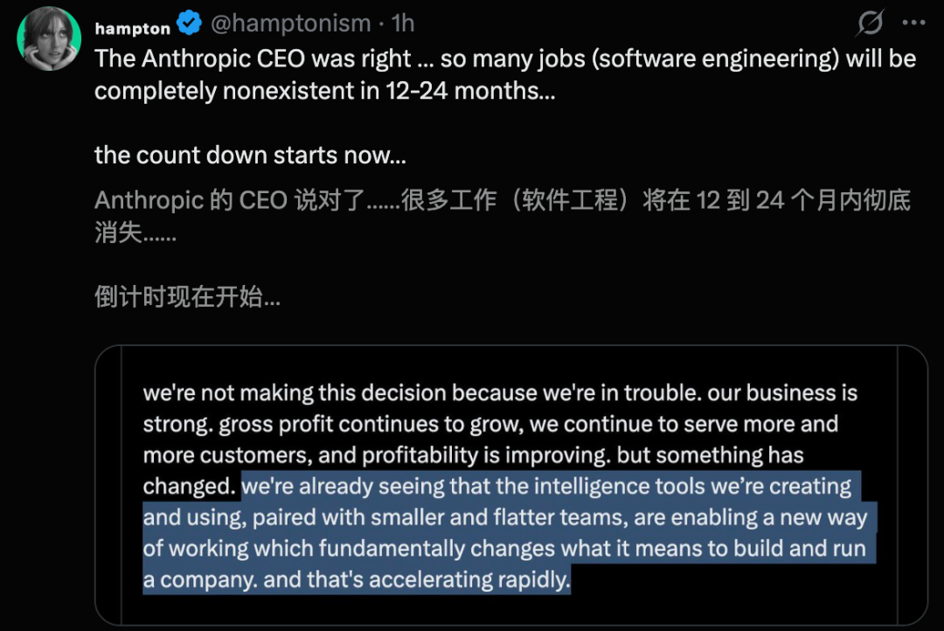The width and height of the screenshot is (944, 631).
Task: Open the three-dot more options menu
Action: [913, 24]
